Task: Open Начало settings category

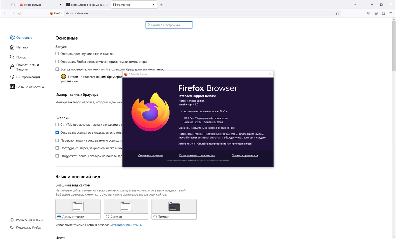Action: pos(19,47)
